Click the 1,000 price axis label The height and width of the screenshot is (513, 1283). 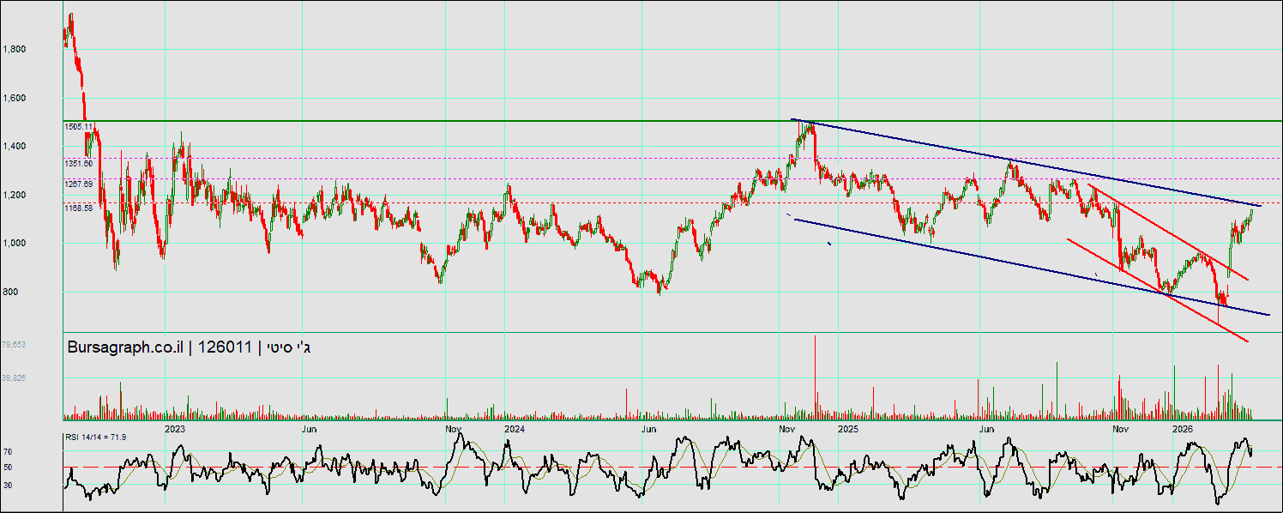click(15, 244)
